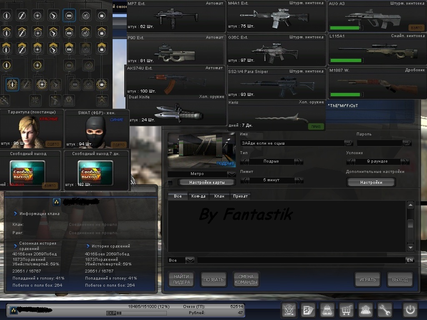Select the plain radio skill icon without chevrons

[85, 15]
